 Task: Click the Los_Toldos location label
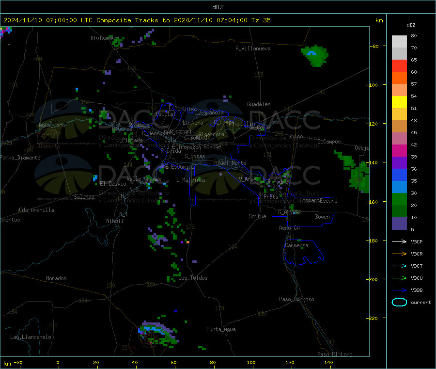(193, 278)
